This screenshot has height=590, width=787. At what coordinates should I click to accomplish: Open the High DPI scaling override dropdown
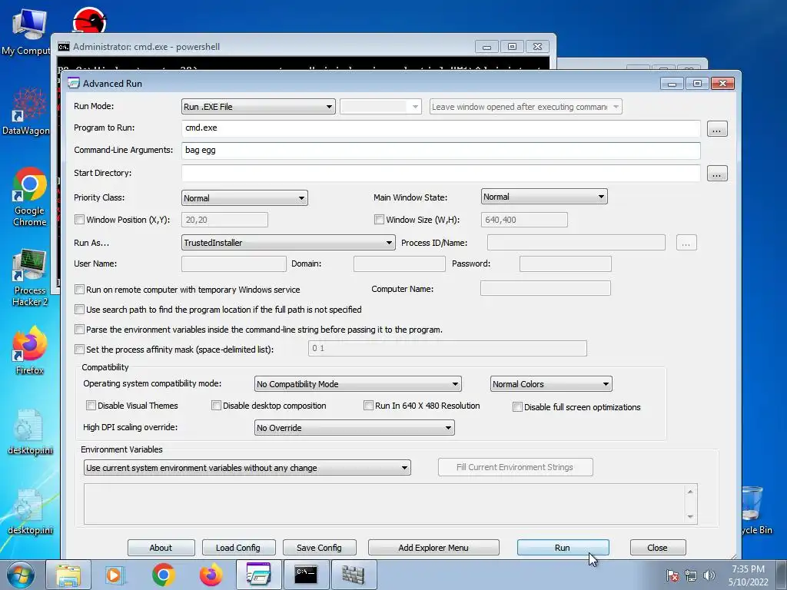pos(354,427)
